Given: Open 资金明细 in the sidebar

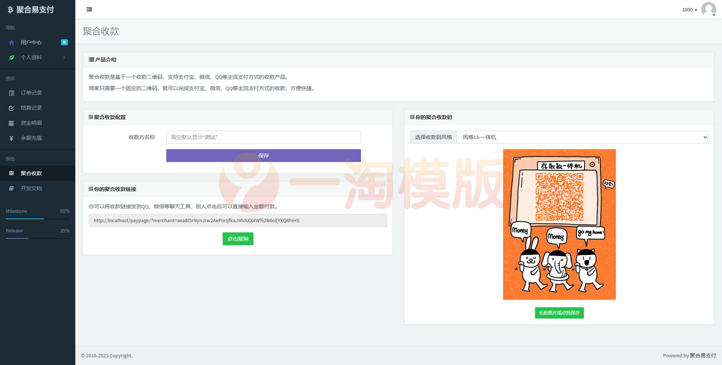Looking at the screenshot, I should tap(37, 123).
